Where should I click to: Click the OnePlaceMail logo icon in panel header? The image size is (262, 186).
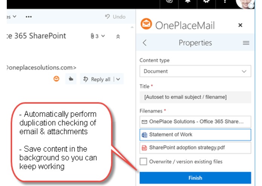pos(146,24)
